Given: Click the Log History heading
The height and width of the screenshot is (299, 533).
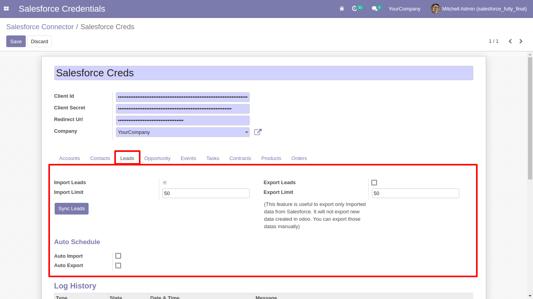Looking at the screenshot, I should tap(75, 286).
